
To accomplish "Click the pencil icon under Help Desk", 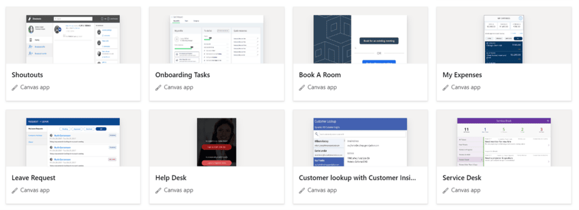I will (158, 190).
